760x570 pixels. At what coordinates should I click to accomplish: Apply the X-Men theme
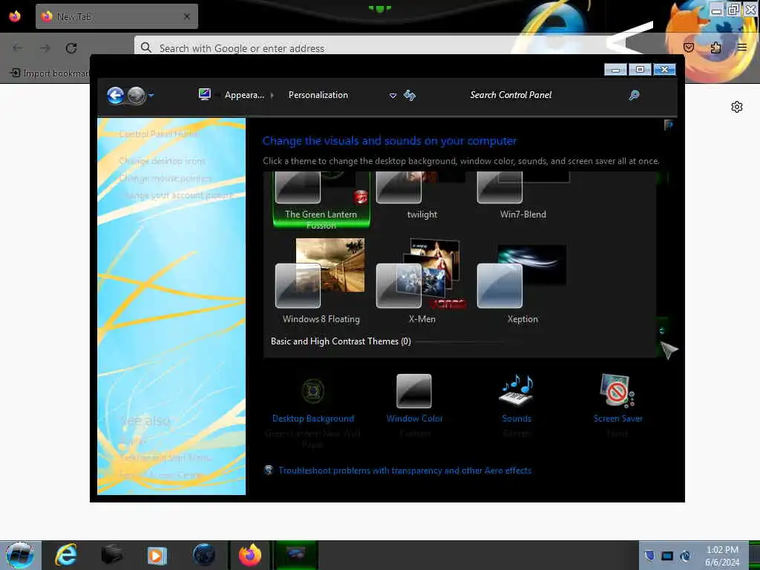[422, 281]
